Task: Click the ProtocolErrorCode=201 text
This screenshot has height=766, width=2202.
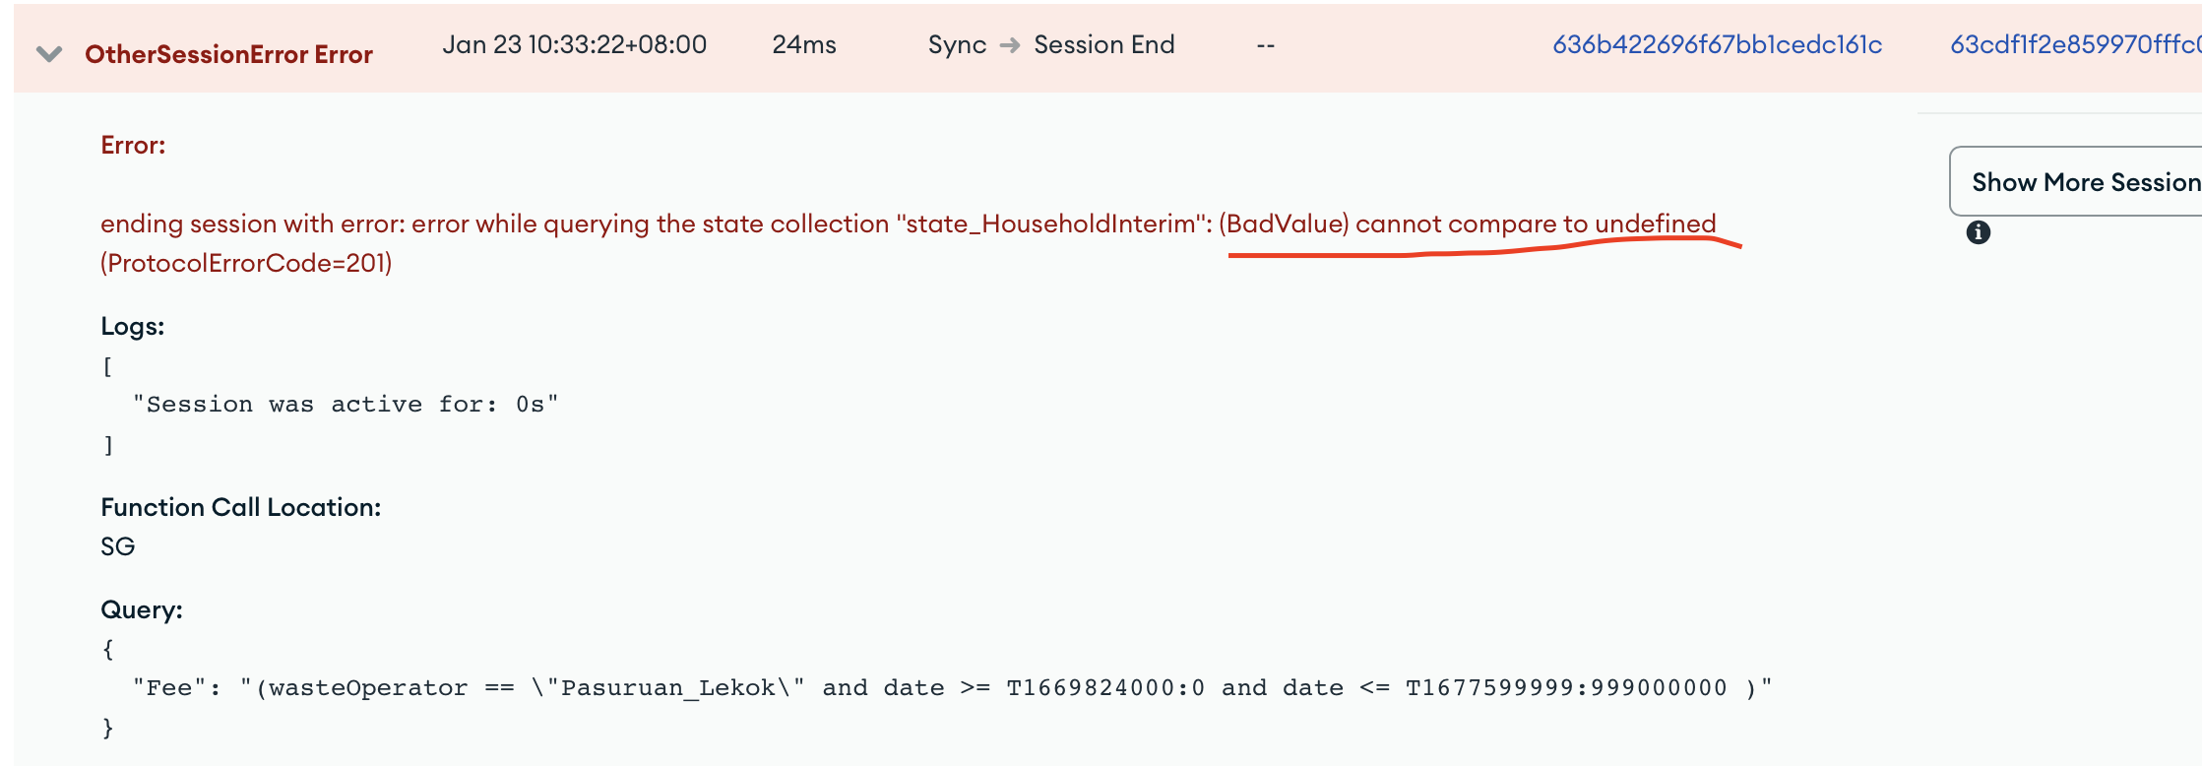Action: [x=246, y=264]
